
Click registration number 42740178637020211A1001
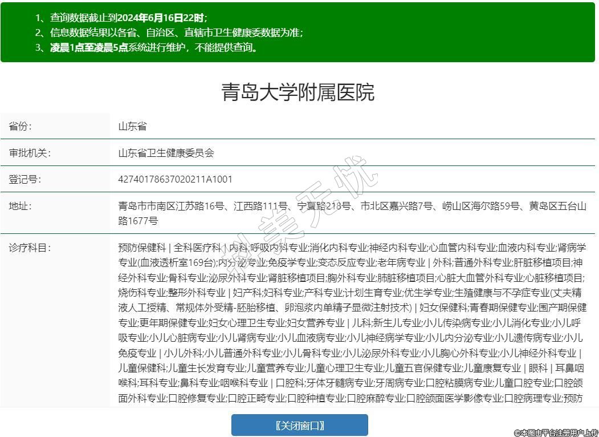[175, 179]
